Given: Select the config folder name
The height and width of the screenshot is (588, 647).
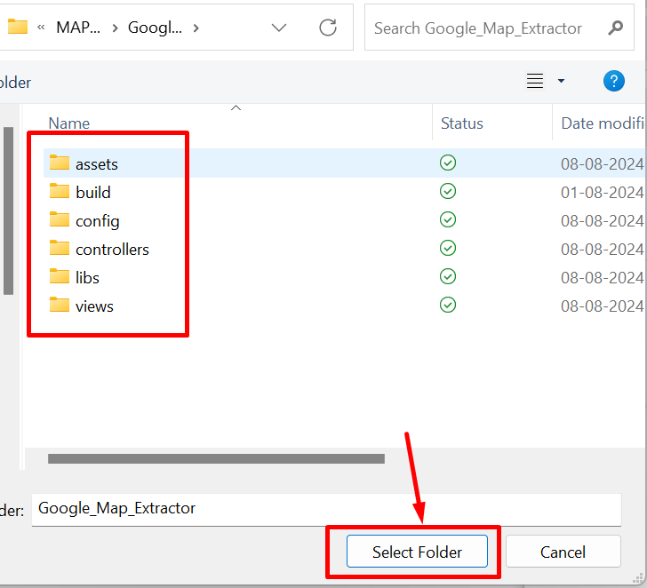Looking at the screenshot, I should [98, 221].
